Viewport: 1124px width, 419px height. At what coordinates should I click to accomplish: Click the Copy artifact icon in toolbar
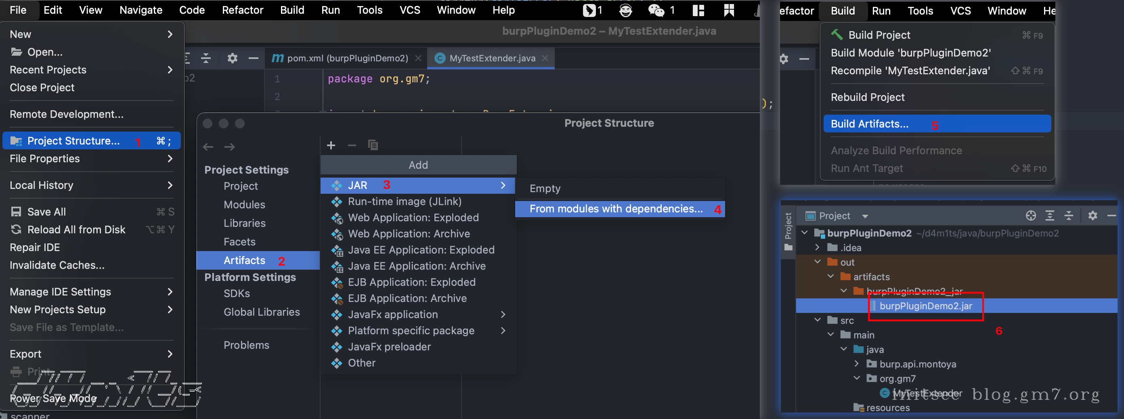pos(373,145)
